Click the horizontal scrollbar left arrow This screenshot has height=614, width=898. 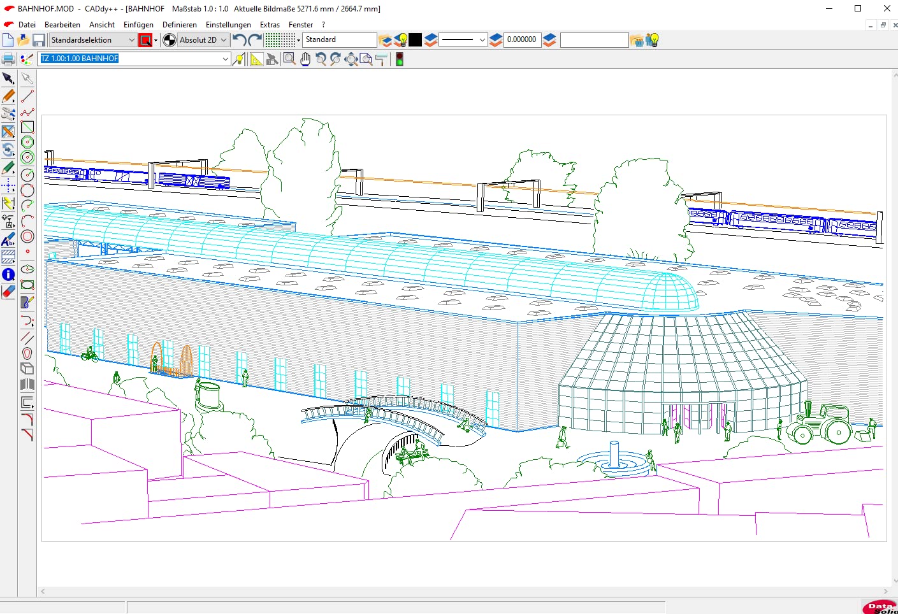[x=43, y=591]
